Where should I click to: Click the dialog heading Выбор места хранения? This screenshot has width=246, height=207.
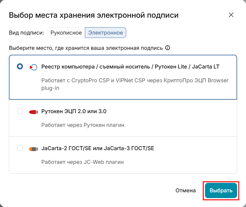(94, 15)
